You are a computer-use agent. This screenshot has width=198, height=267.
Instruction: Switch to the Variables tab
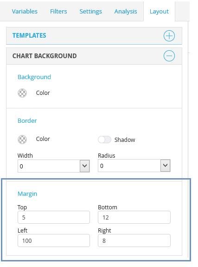(x=25, y=12)
